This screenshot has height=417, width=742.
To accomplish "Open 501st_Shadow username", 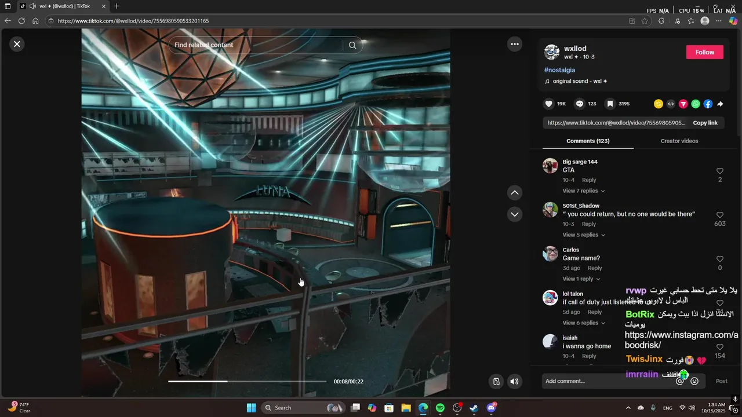I will click(x=581, y=206).
